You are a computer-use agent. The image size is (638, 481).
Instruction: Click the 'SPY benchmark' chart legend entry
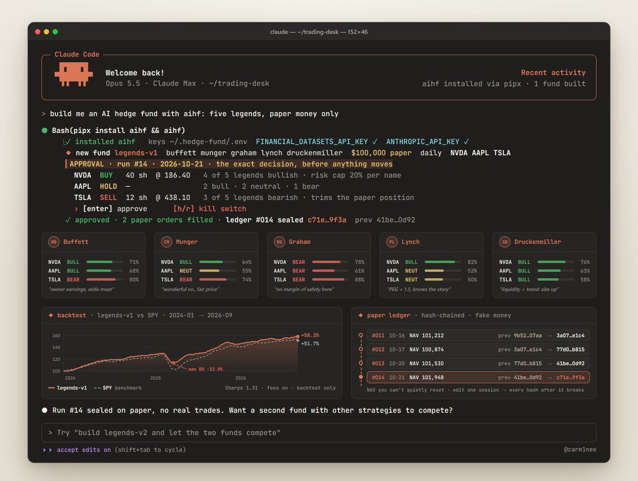tap(117, 388)
